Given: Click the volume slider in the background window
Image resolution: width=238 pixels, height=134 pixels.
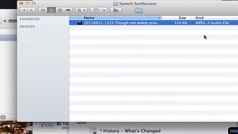Looking at the screenshot, I should (13, 21).
